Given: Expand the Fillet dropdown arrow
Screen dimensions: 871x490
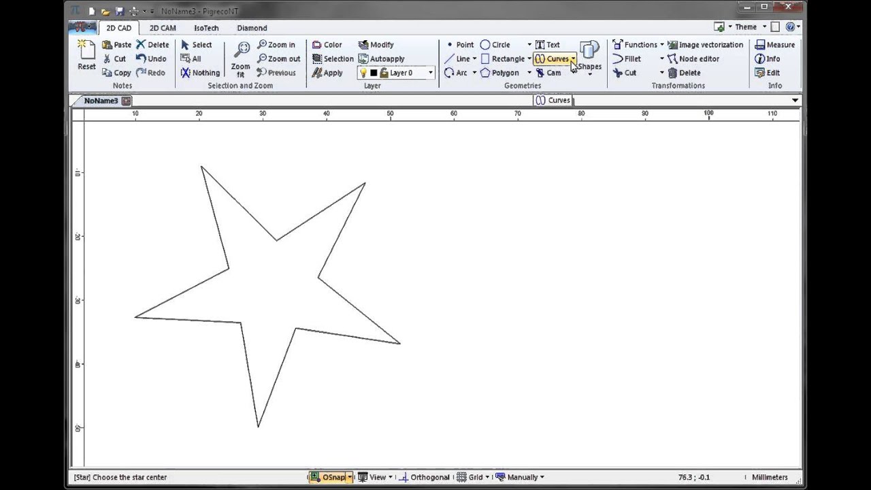Looking at the screenshot, I should [661, 59].
